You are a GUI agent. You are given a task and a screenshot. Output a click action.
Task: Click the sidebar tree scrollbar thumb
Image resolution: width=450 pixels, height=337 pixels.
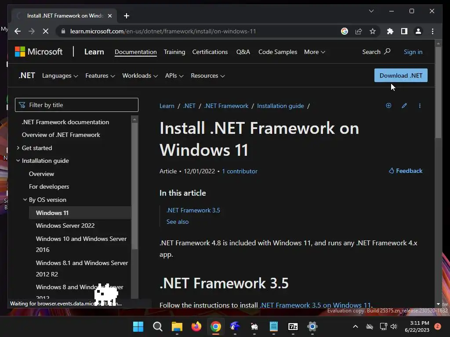134,186
